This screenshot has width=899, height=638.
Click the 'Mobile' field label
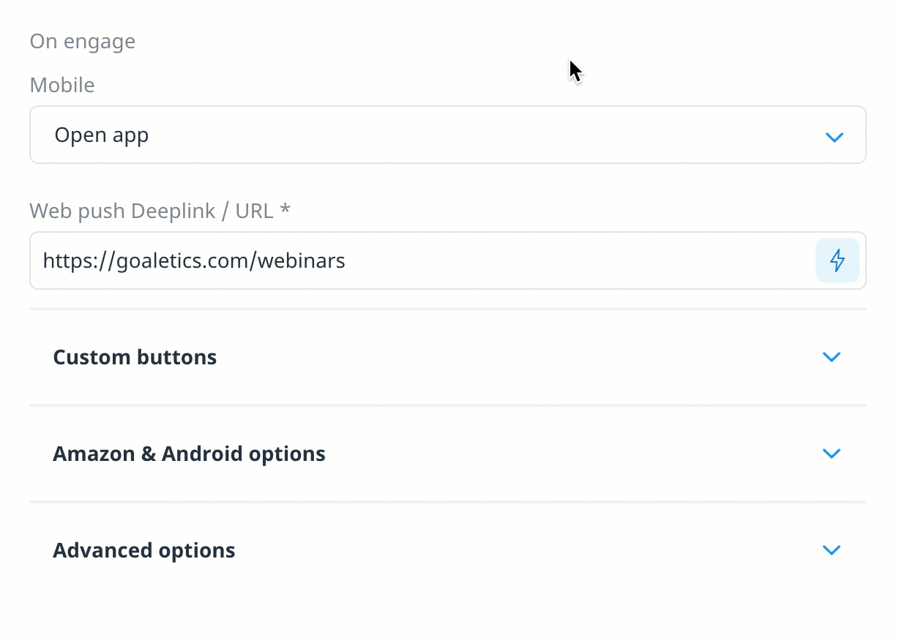click(62, 85)
